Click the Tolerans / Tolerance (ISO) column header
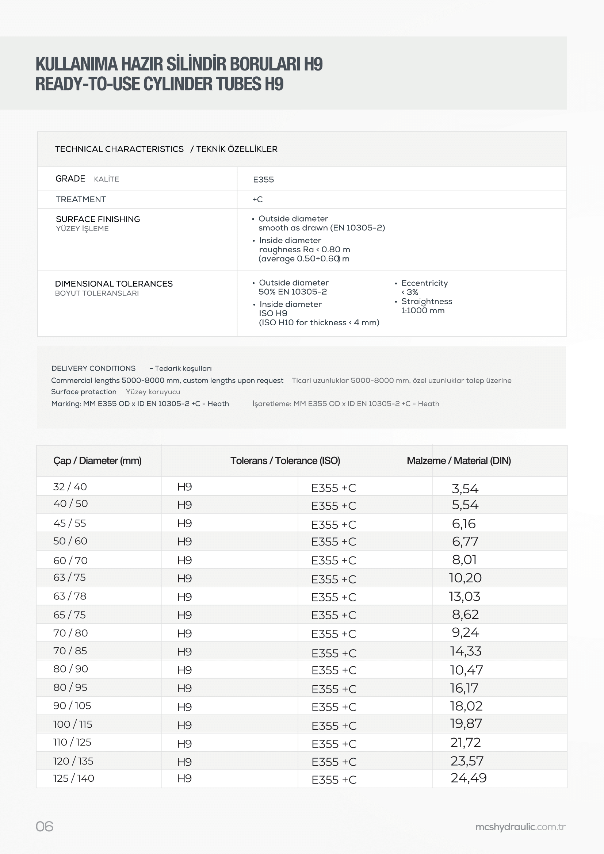This screenshot has width=604, height=854. pyautogui.click(x=285, y=461)
